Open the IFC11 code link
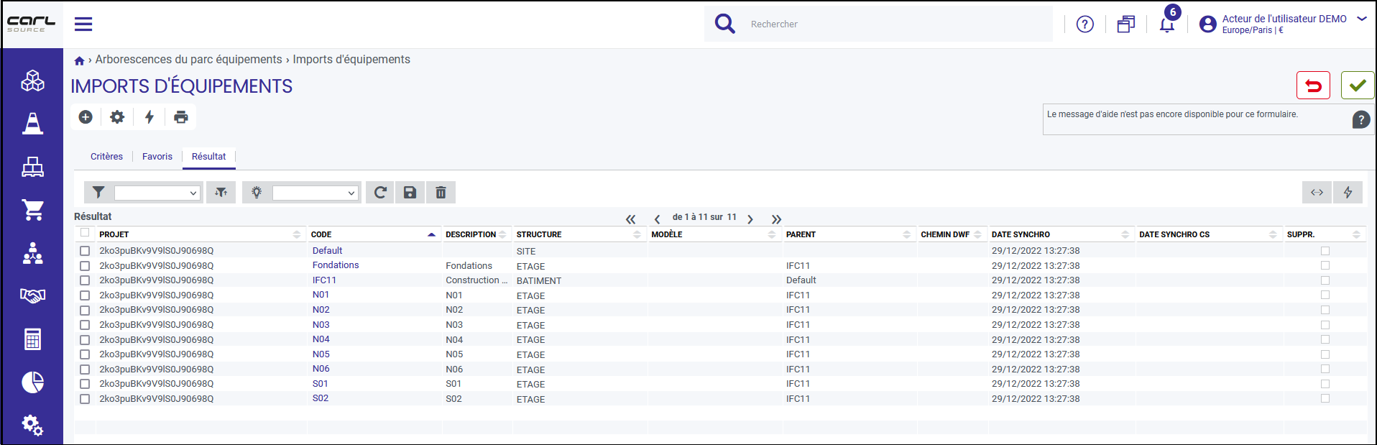This screenshot has width=1377, height=445. (324, 280)
